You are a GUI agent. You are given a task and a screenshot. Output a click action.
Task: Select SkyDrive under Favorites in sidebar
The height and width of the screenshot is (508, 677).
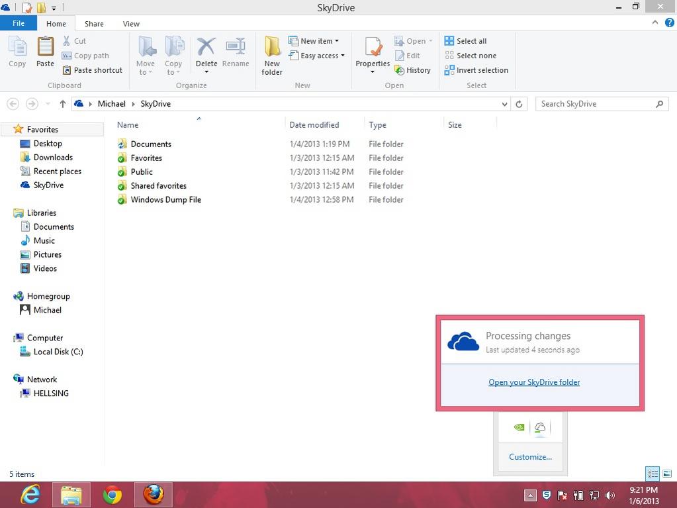coord(48,185)
